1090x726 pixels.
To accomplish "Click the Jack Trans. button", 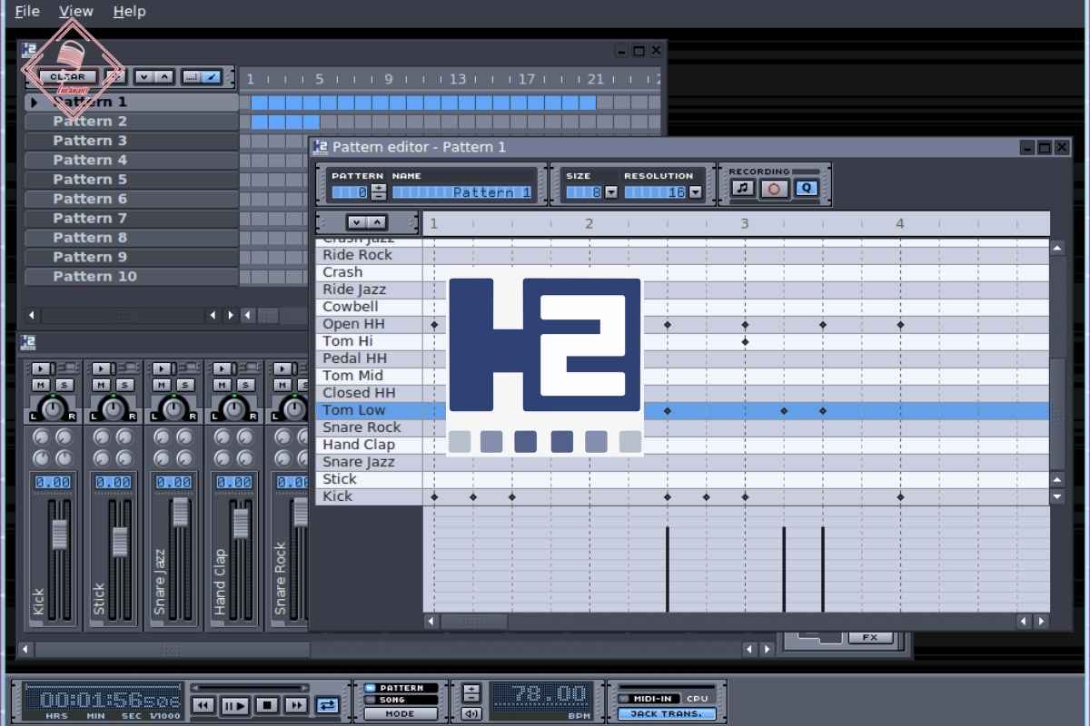I will [x=667, y=713].
